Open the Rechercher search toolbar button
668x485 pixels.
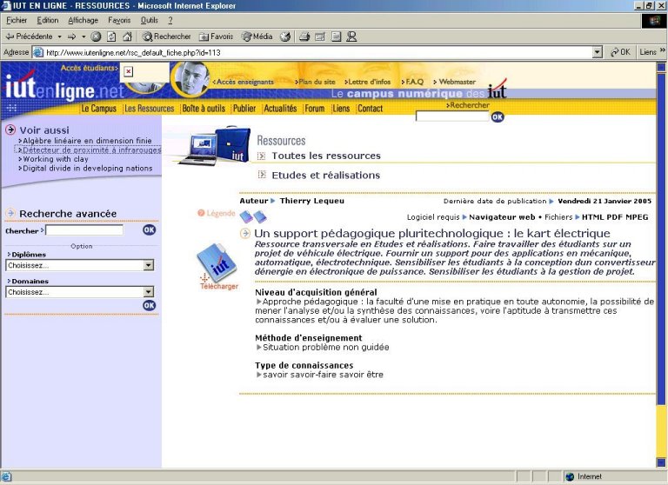click(x=167, y=37)
